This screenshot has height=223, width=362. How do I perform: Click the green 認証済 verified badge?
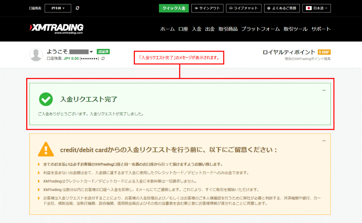point(103,52)
